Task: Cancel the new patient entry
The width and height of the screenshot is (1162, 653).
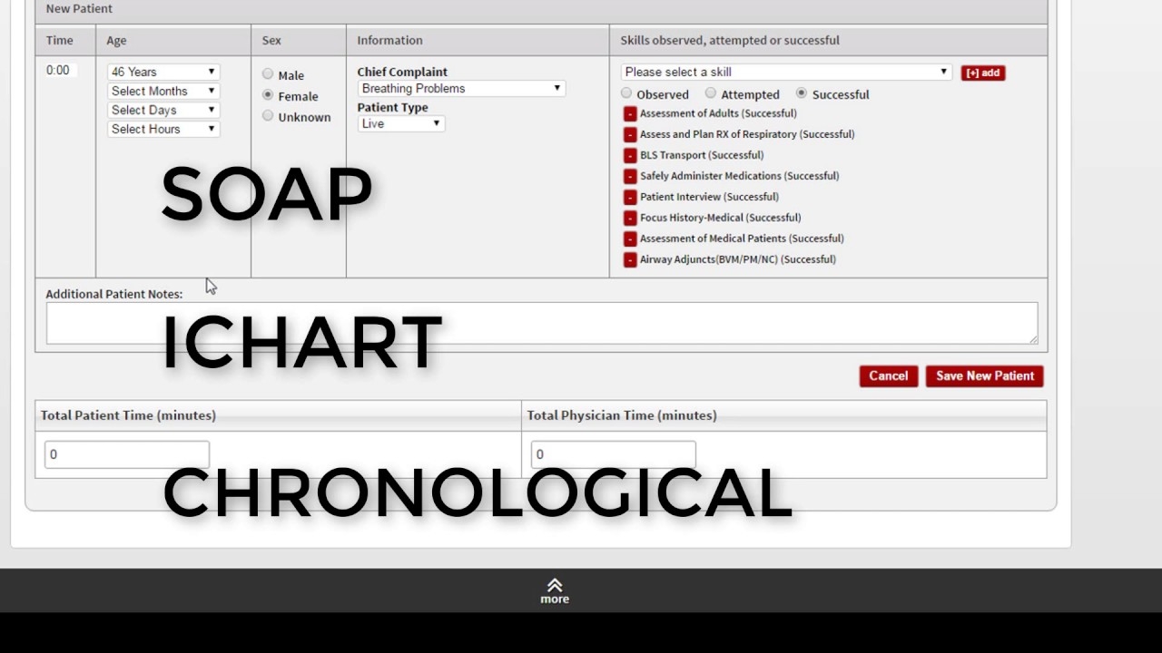Action: click(x=888, y=375)
